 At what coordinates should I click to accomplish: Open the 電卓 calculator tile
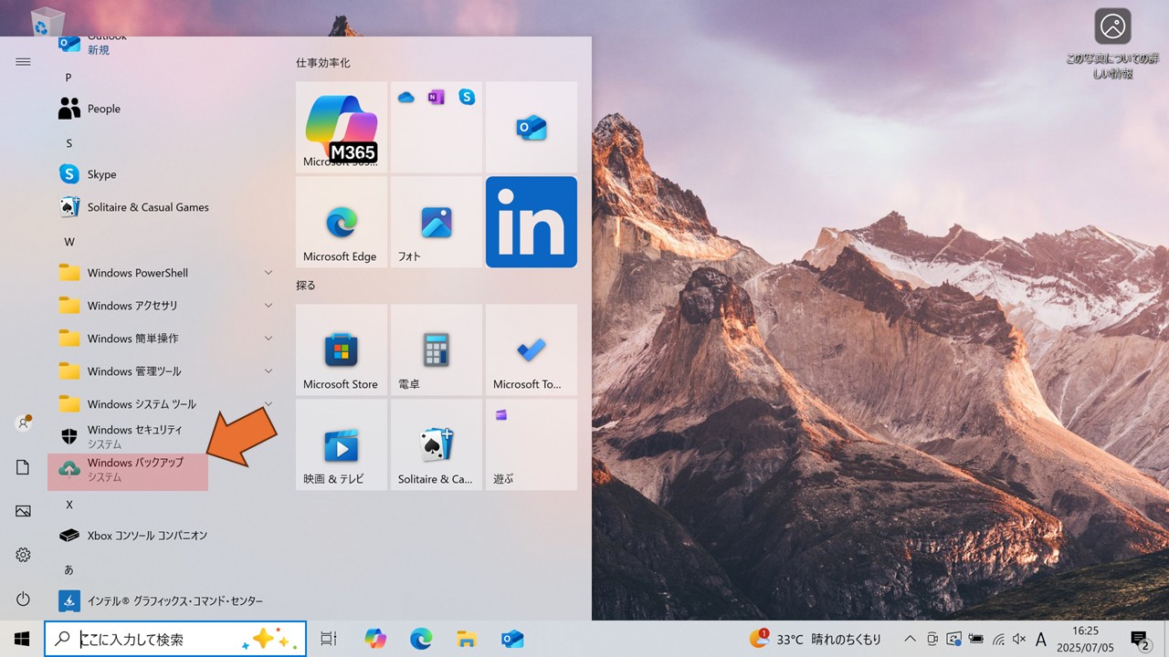pos(437,349)
